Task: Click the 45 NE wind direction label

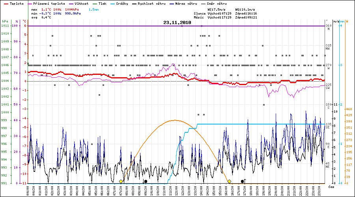Action: point(328,165)
